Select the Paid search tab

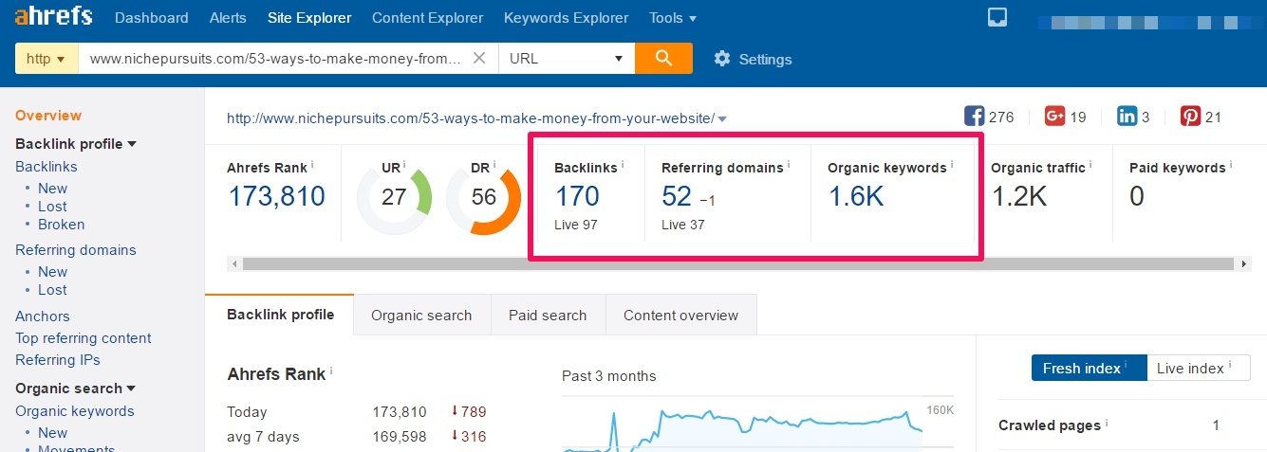(548, 315)
